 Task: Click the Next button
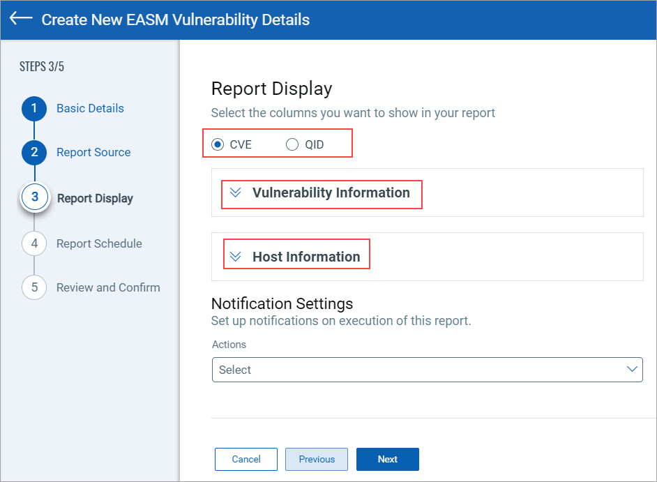(x=388, y=460)
